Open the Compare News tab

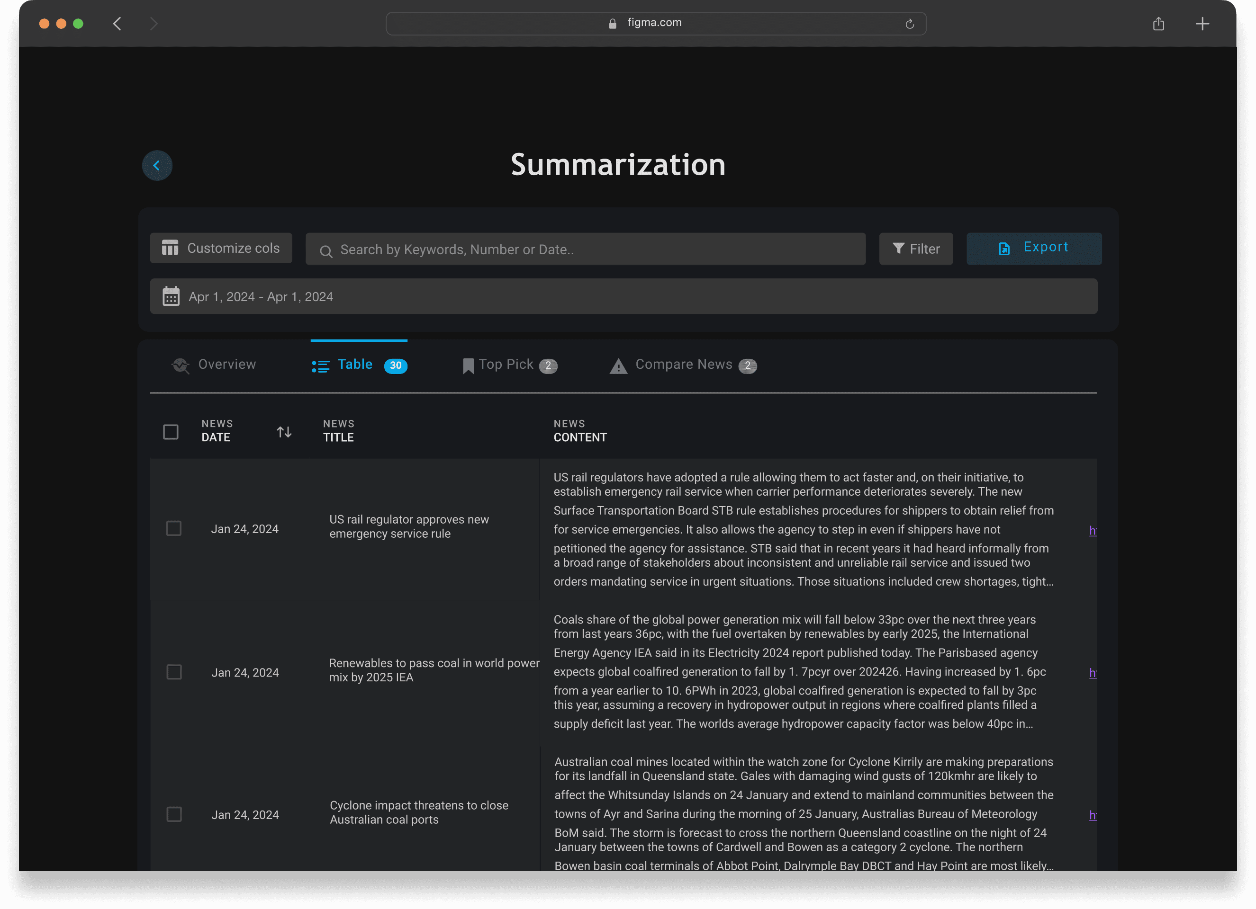682,365
